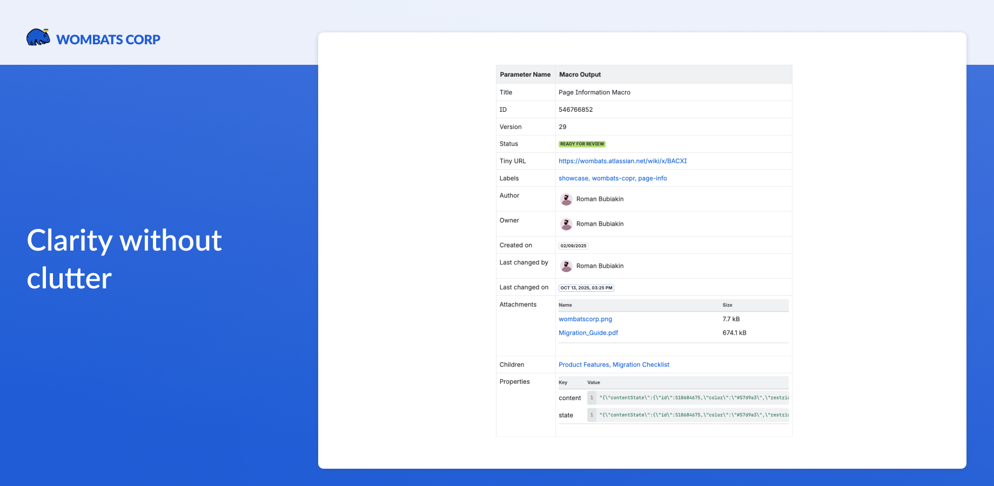The height and width of the screenshot is (486, 994).
Task: Download the wombatscorp.png attachment
Action: [585, 319]
